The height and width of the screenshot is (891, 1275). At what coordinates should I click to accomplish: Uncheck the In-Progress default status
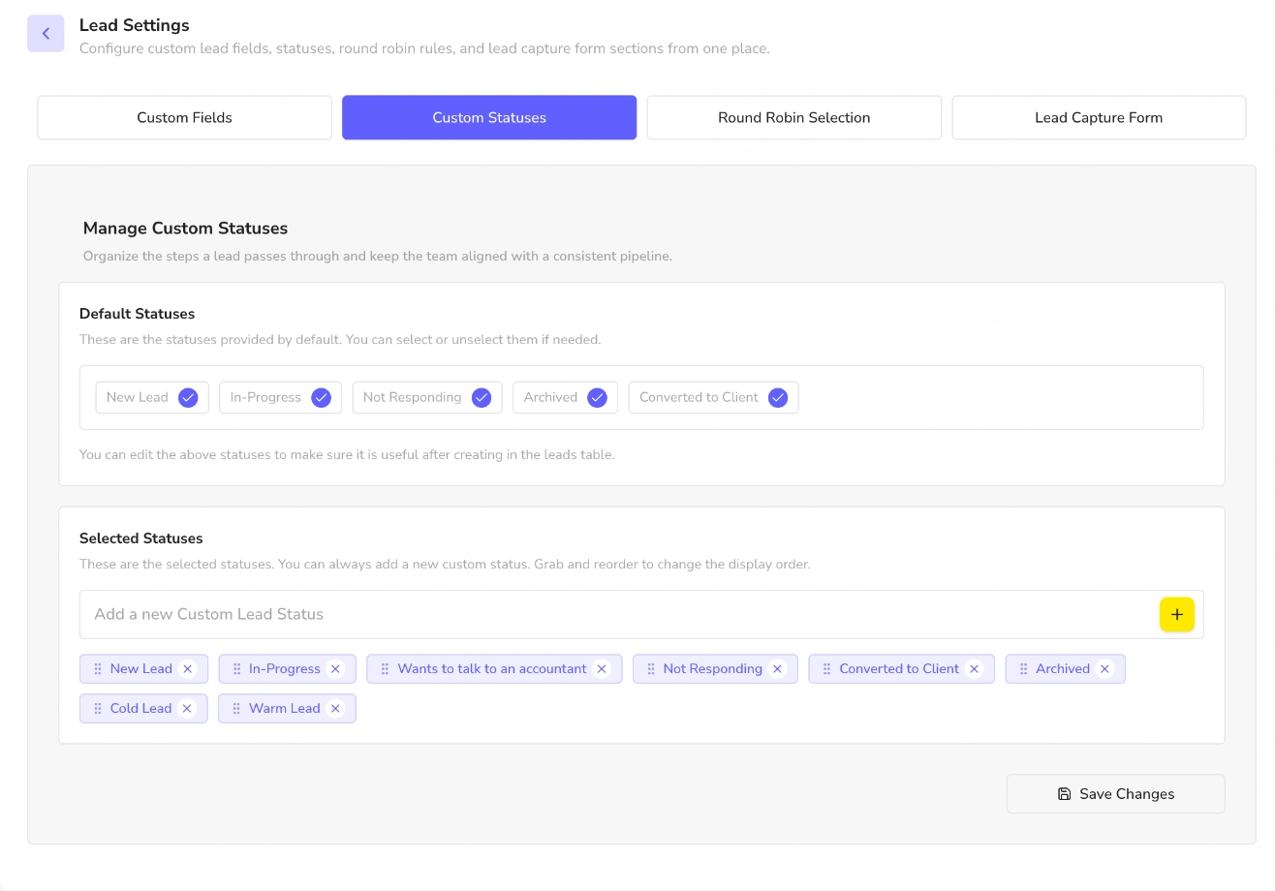(321, 397)
